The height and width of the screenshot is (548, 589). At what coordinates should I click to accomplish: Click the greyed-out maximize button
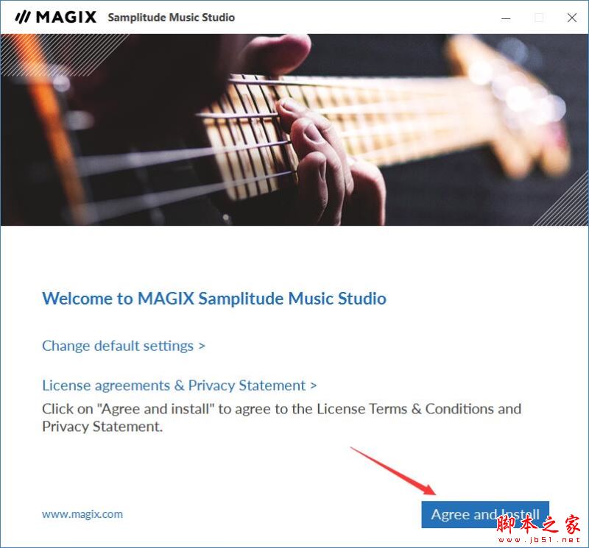click(x=539, y=18)
